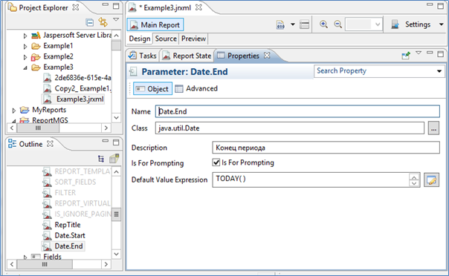Click the pin properties view icon
Screen dimensions: 449x276
[406, 56]
